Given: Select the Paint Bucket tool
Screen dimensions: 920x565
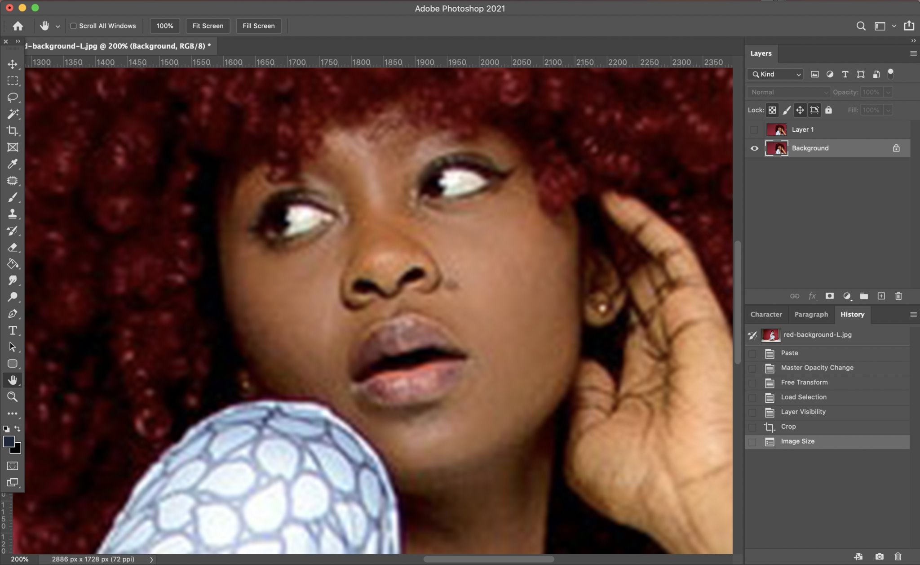Looking at the screenshot, I should click(x=13, y=264).
